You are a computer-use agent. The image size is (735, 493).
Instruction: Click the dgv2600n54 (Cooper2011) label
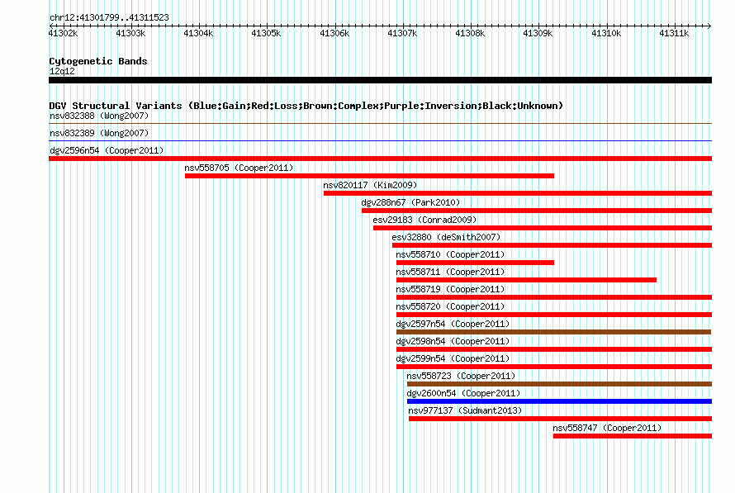click(x=463, y=393)
